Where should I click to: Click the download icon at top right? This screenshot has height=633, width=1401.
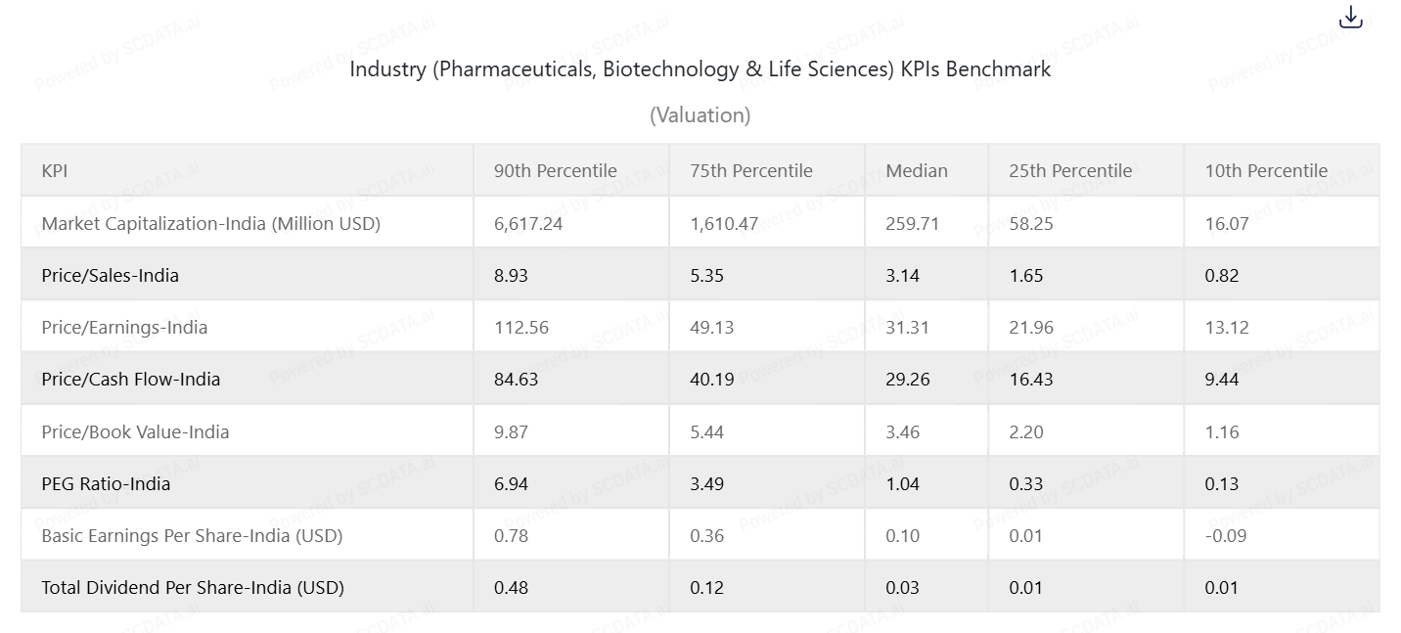tap(1350, 18)
